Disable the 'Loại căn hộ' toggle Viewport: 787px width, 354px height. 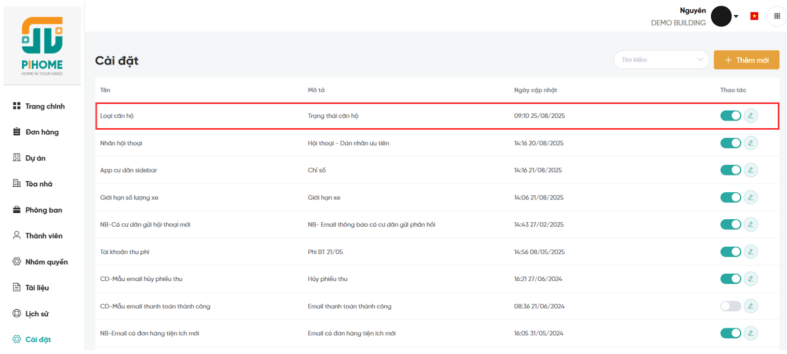[x=730, y=116]
